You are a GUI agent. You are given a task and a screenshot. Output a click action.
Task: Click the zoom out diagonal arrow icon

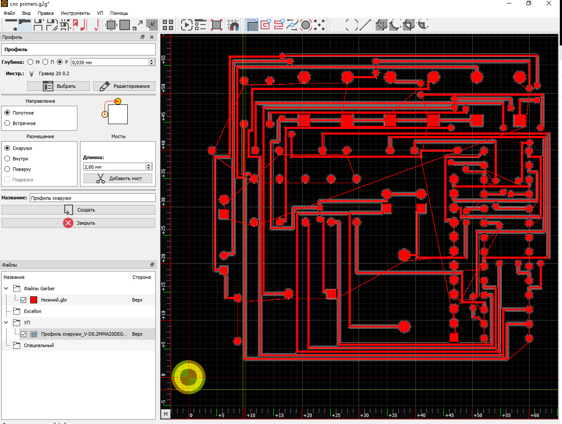click(152, 25)
